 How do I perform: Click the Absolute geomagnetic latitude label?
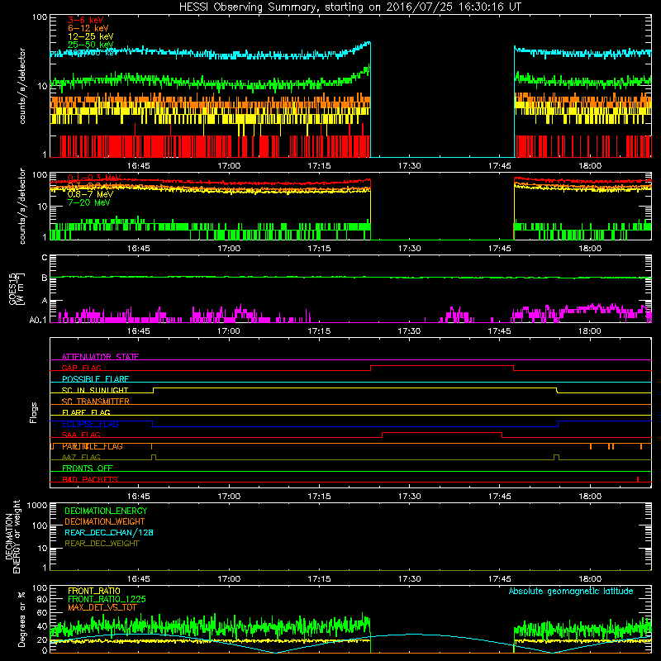click(x=571, y=591)
